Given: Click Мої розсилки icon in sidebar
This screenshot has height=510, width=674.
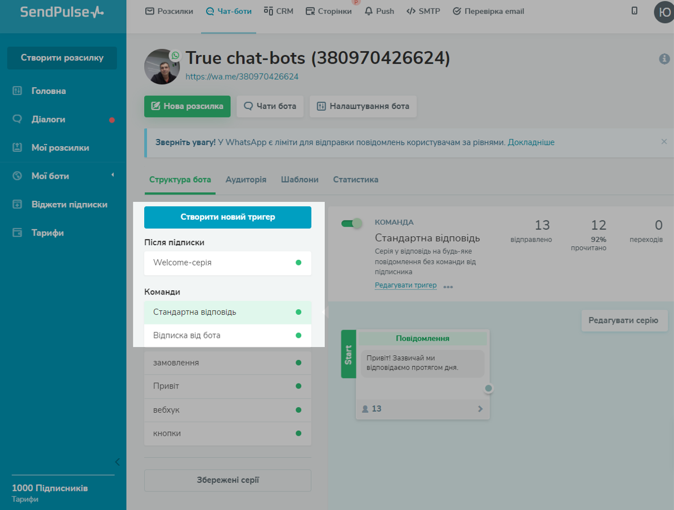Looking at the screenshot, I should (17, 147).
